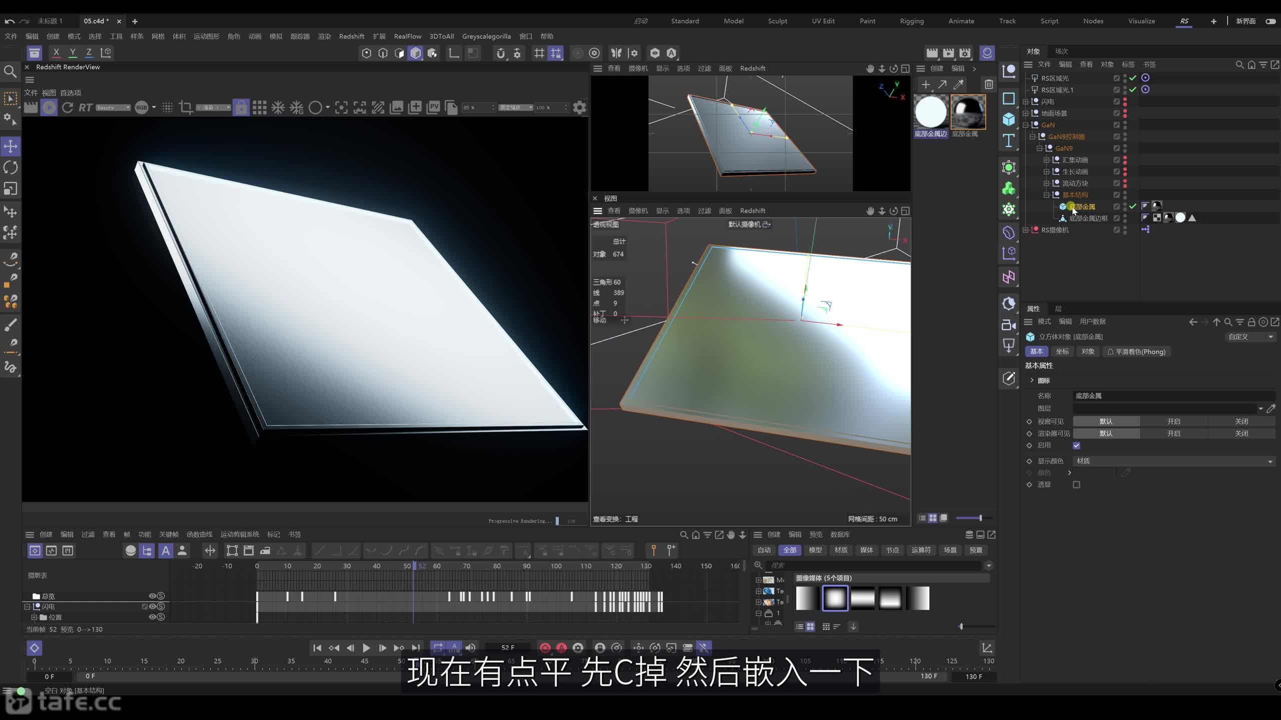Play the animation forward

coord(366,648)
